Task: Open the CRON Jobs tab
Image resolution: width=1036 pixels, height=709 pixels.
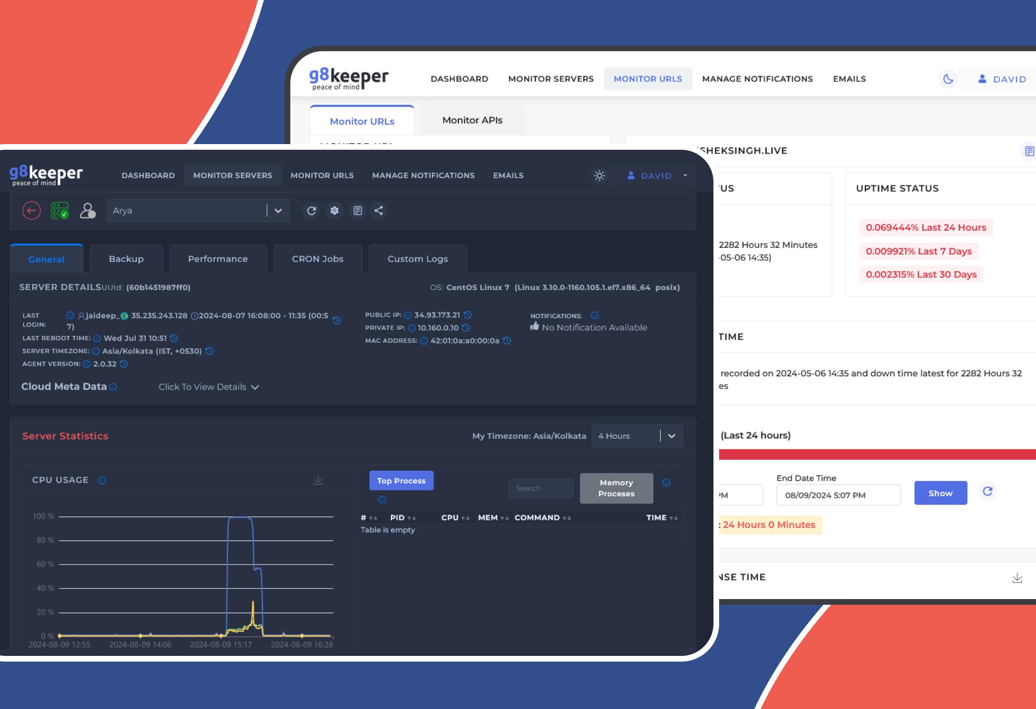Action: pyautogui.click(x=318, y=259)
